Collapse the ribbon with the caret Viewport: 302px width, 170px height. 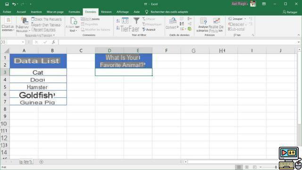tap(299, 35)
